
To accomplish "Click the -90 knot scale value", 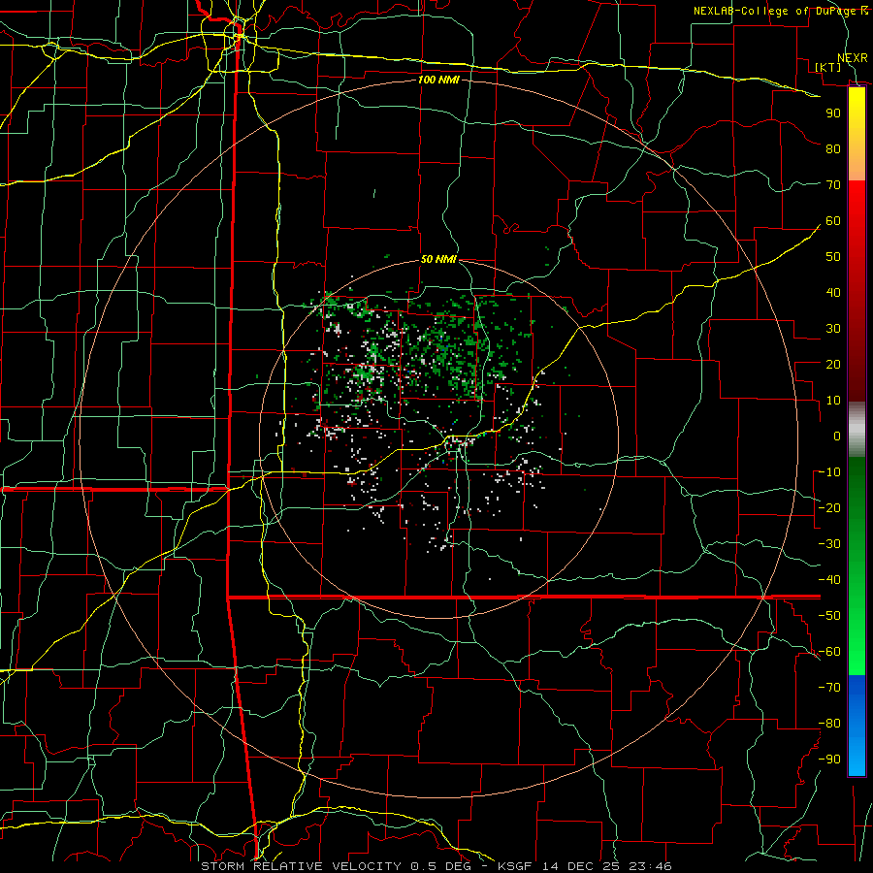I will coord(829,760).
